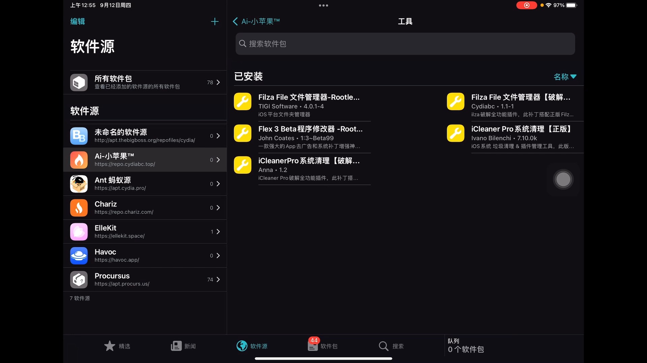Open the 新闻 news tab
Image resolution: width=647 pixels, height=363 pixels.
click(x=183, y=346)
